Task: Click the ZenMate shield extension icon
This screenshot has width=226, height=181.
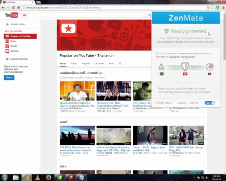Action: point(217,8)
